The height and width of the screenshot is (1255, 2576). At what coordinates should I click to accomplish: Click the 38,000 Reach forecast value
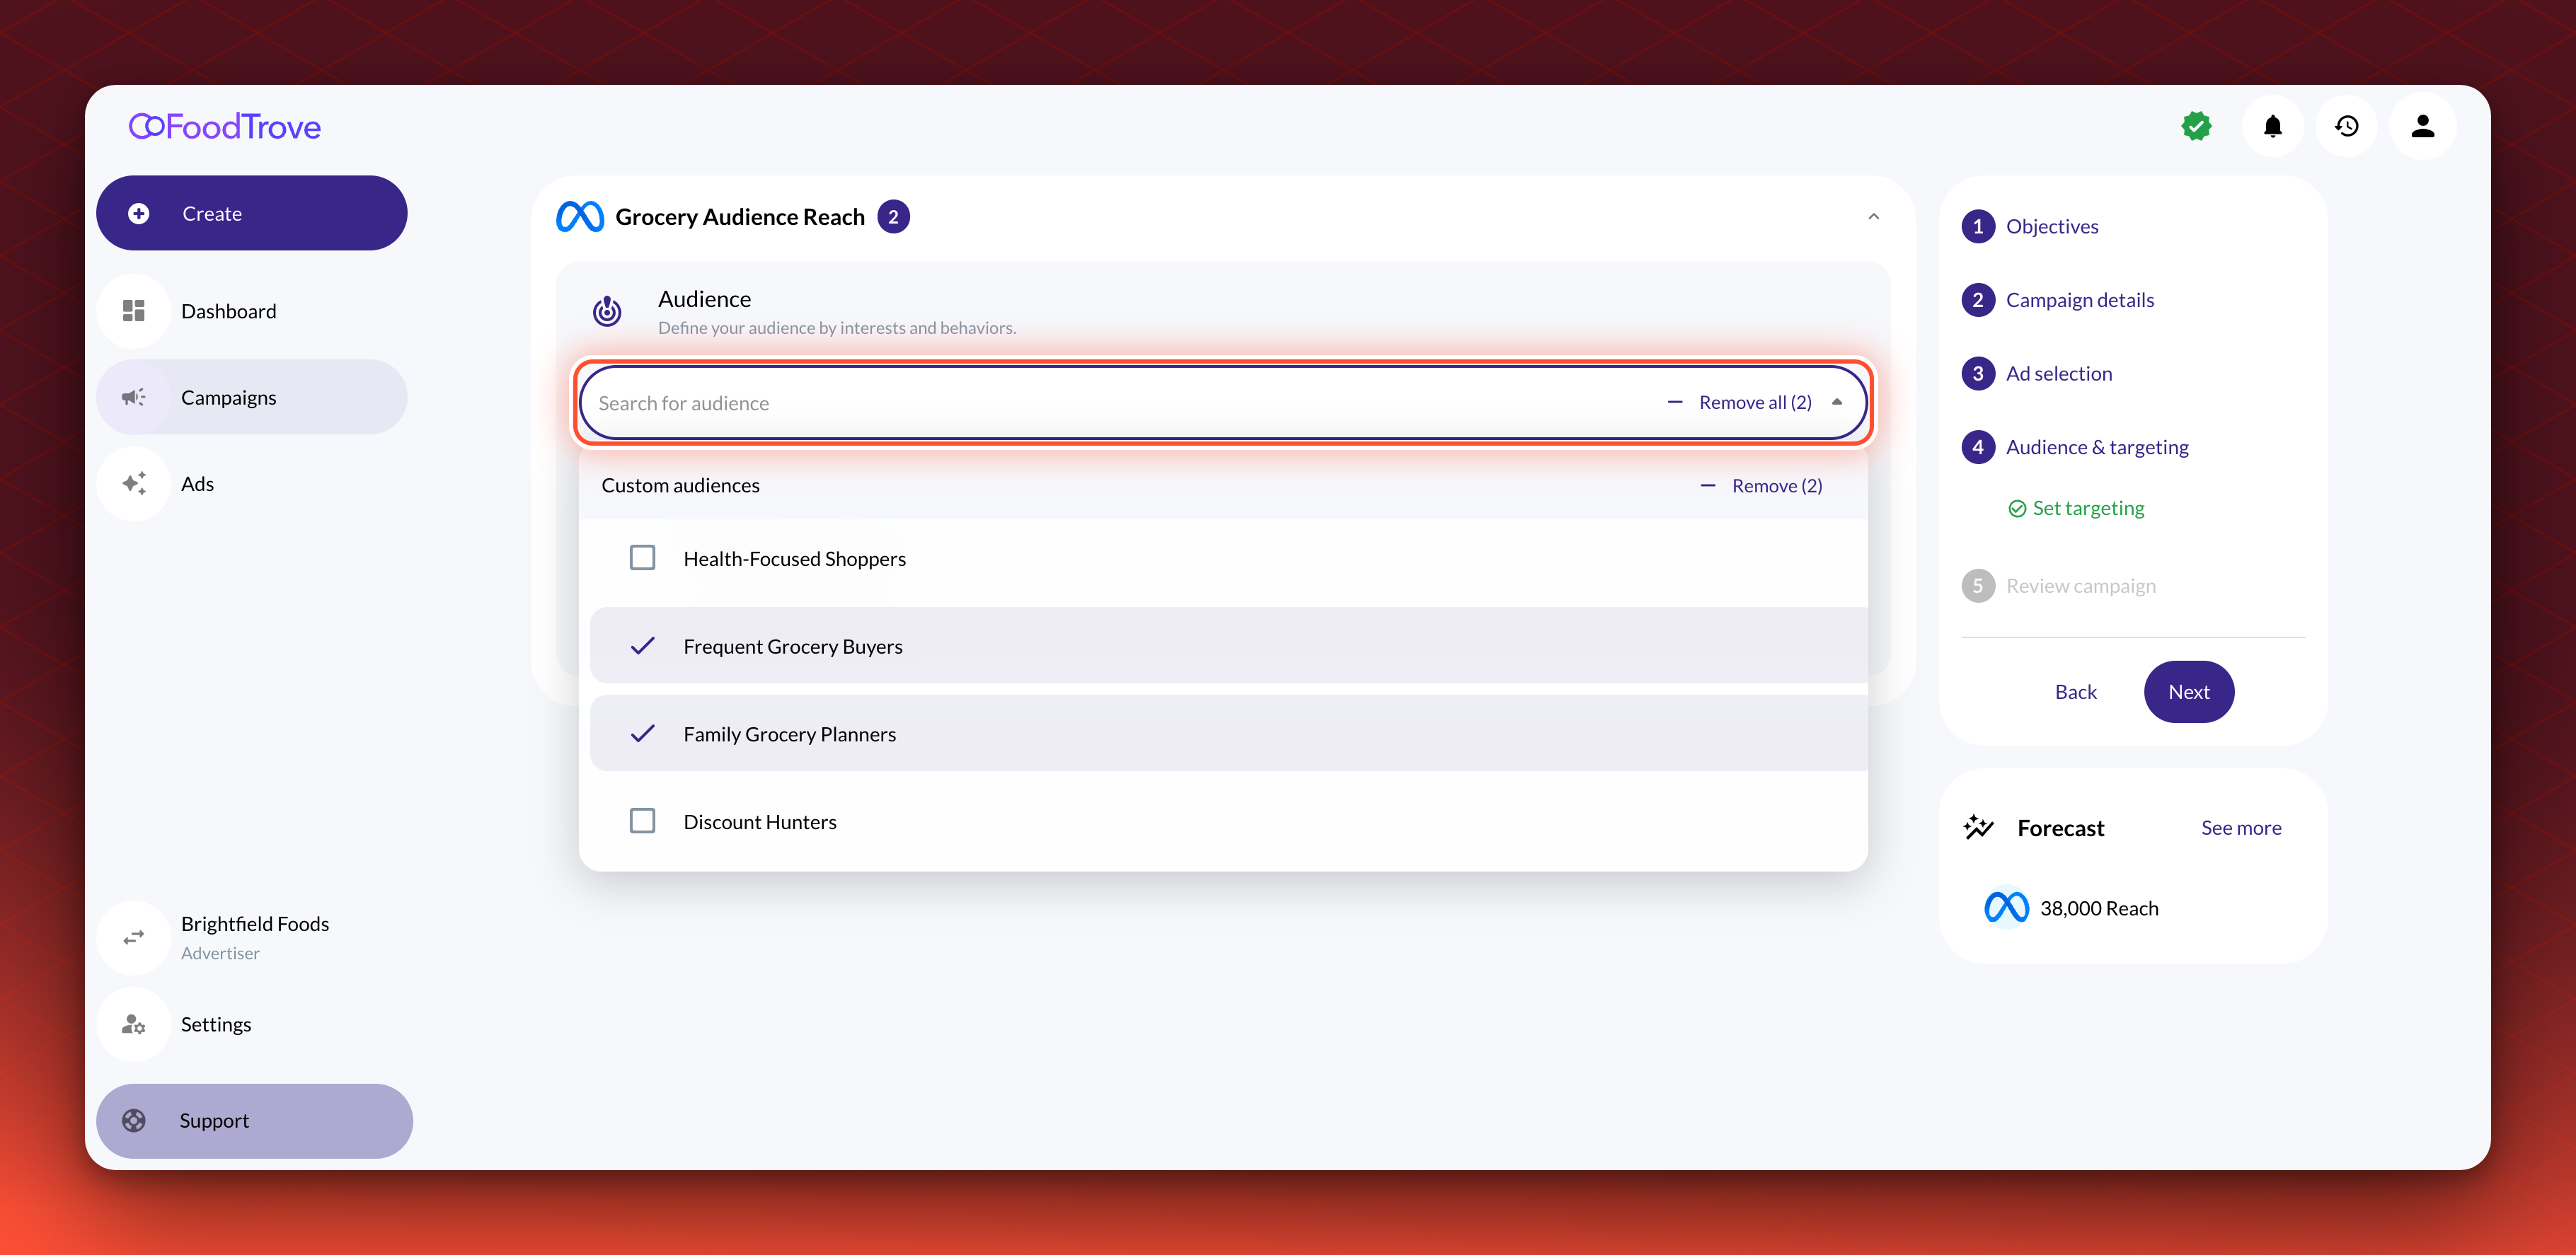tap(2099, 908)
